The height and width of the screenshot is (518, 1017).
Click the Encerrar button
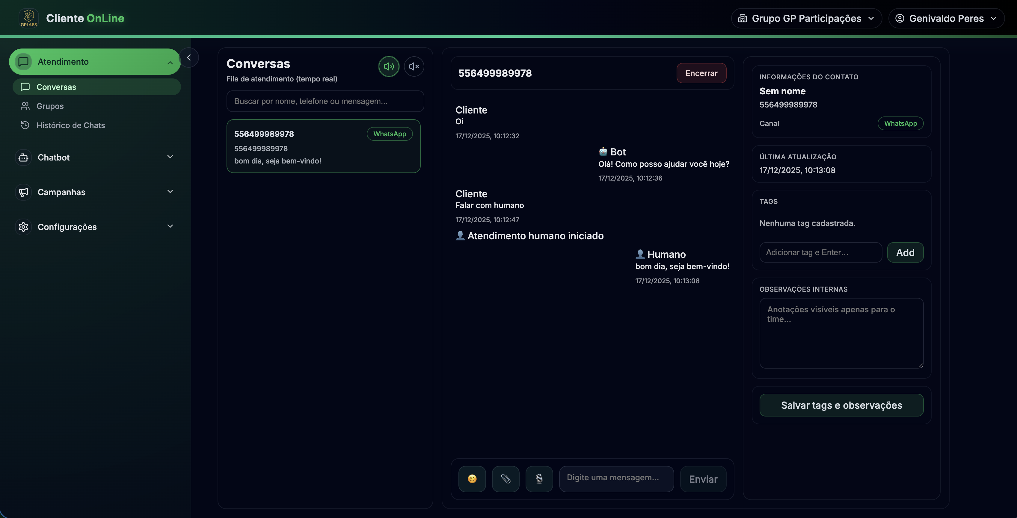pyautogui.click(x=701, y=73)
